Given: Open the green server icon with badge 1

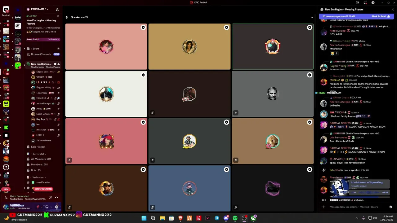Looking at the screenshot, I should 18,65.
